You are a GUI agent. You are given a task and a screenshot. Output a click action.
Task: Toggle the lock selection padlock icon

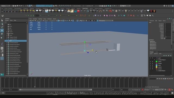pyautogui.click(x=54, y=6)
